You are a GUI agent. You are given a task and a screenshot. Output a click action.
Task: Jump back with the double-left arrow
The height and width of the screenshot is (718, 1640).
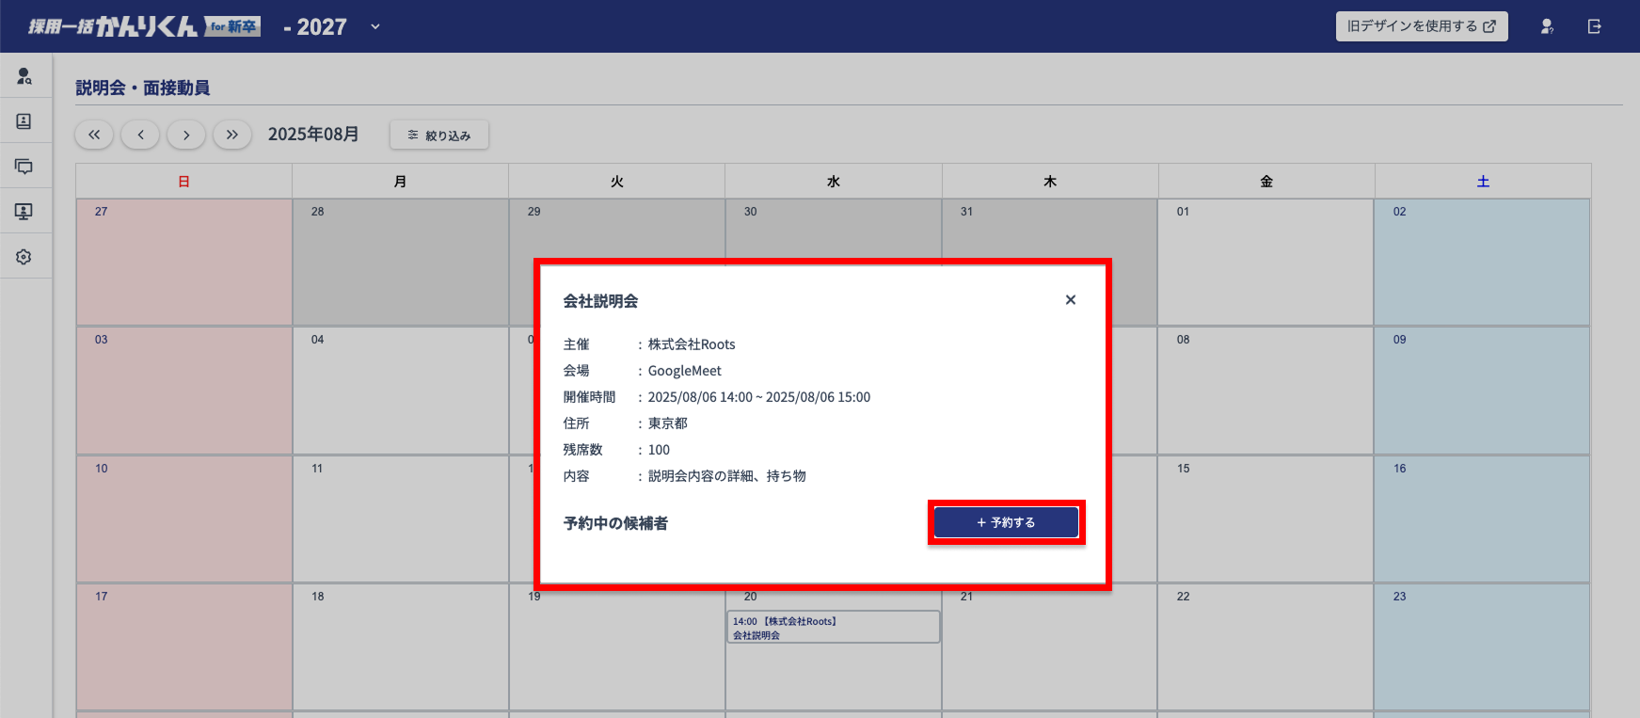(94, 135)
